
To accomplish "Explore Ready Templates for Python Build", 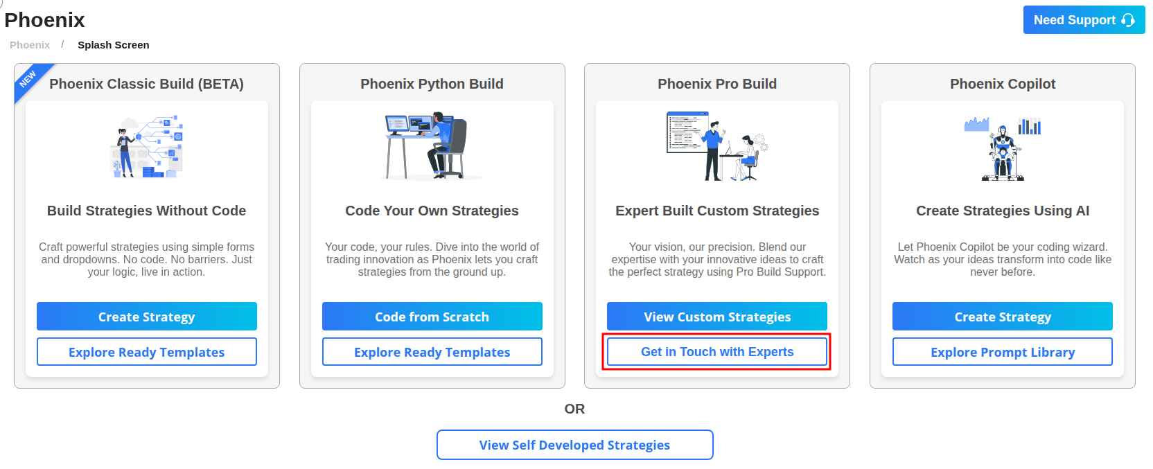I will tap(432, 352).
